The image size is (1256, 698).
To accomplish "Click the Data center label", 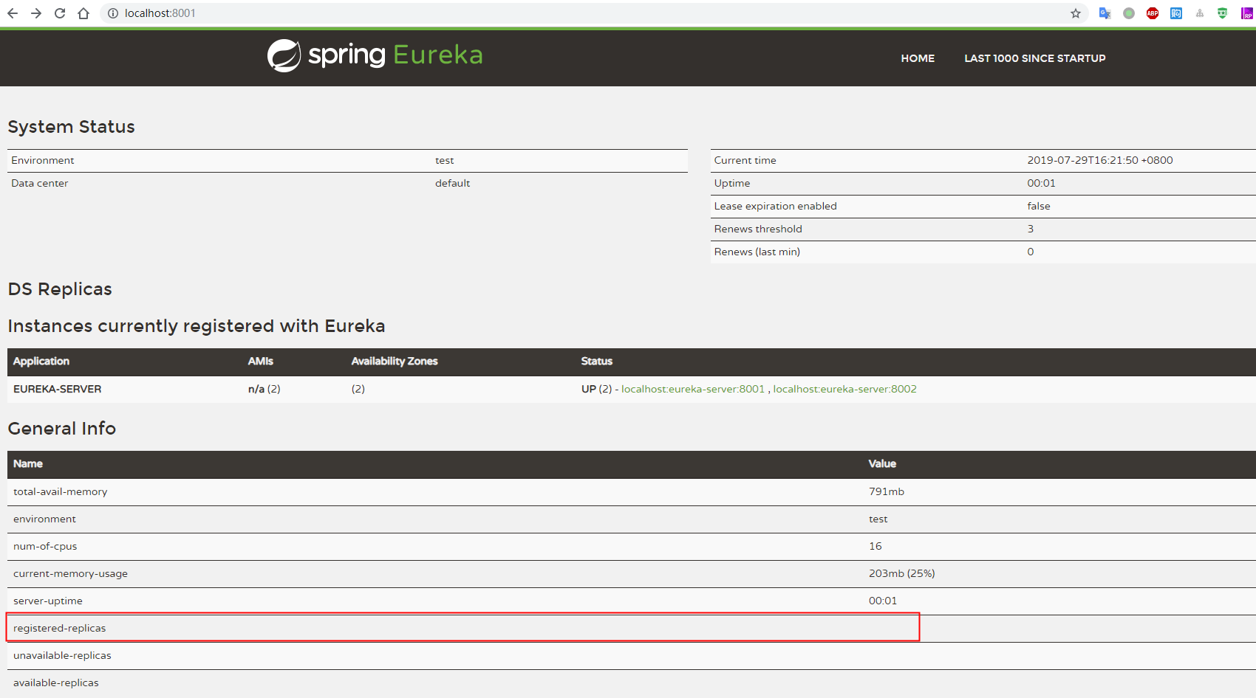I will (39, 183).
